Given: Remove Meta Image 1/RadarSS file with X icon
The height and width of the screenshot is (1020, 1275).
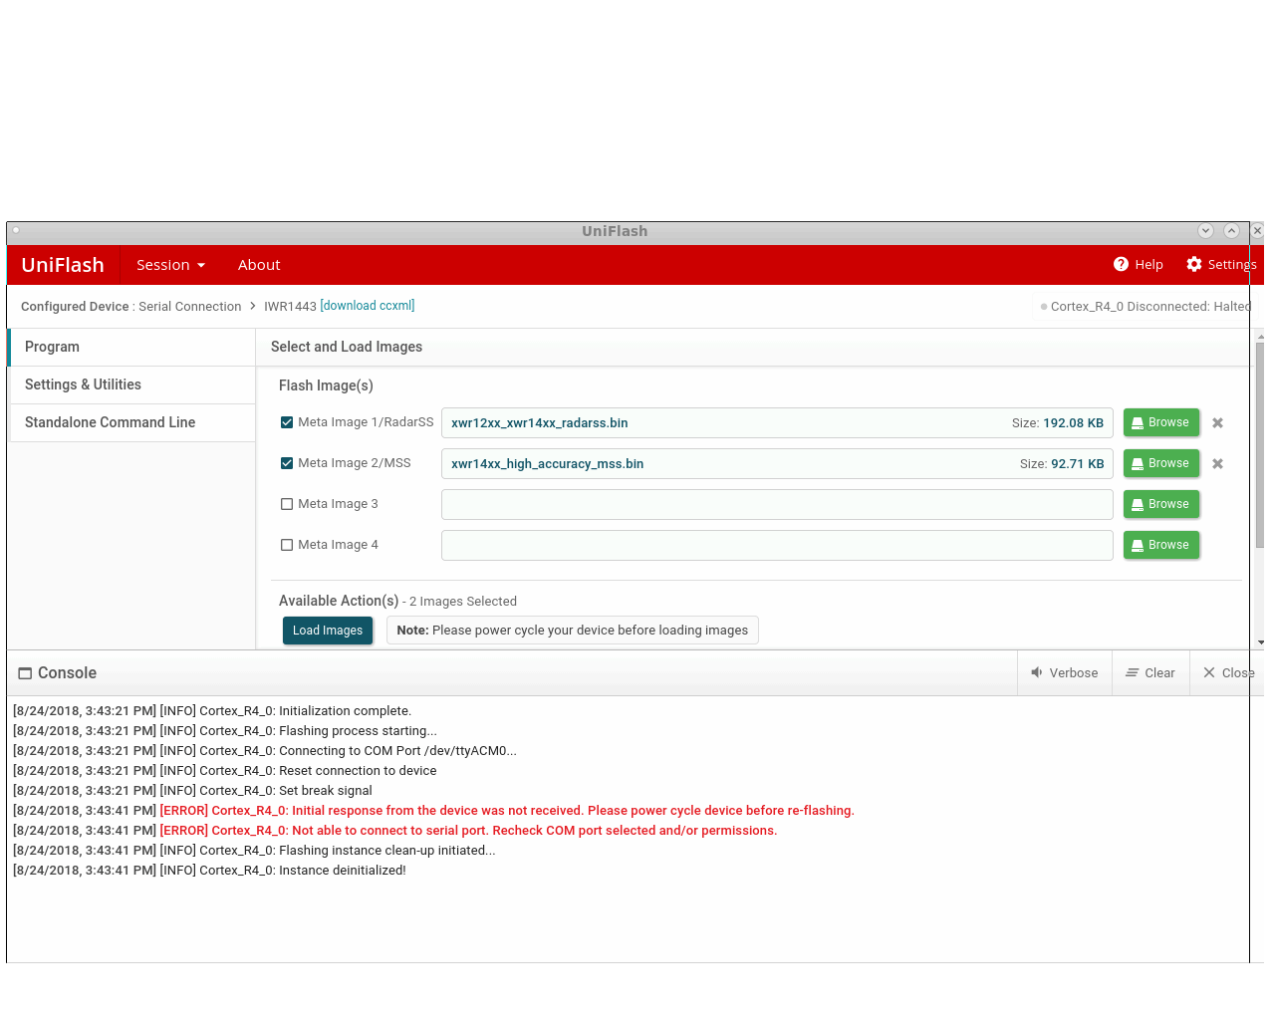Looking at the screenshot, I should pos(1217,422).
